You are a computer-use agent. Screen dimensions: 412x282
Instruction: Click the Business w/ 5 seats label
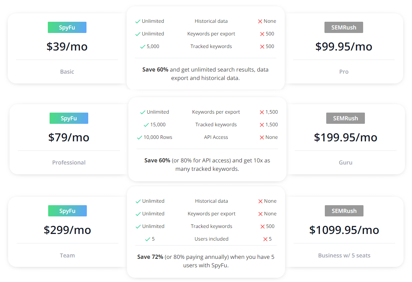coord(344,255)
